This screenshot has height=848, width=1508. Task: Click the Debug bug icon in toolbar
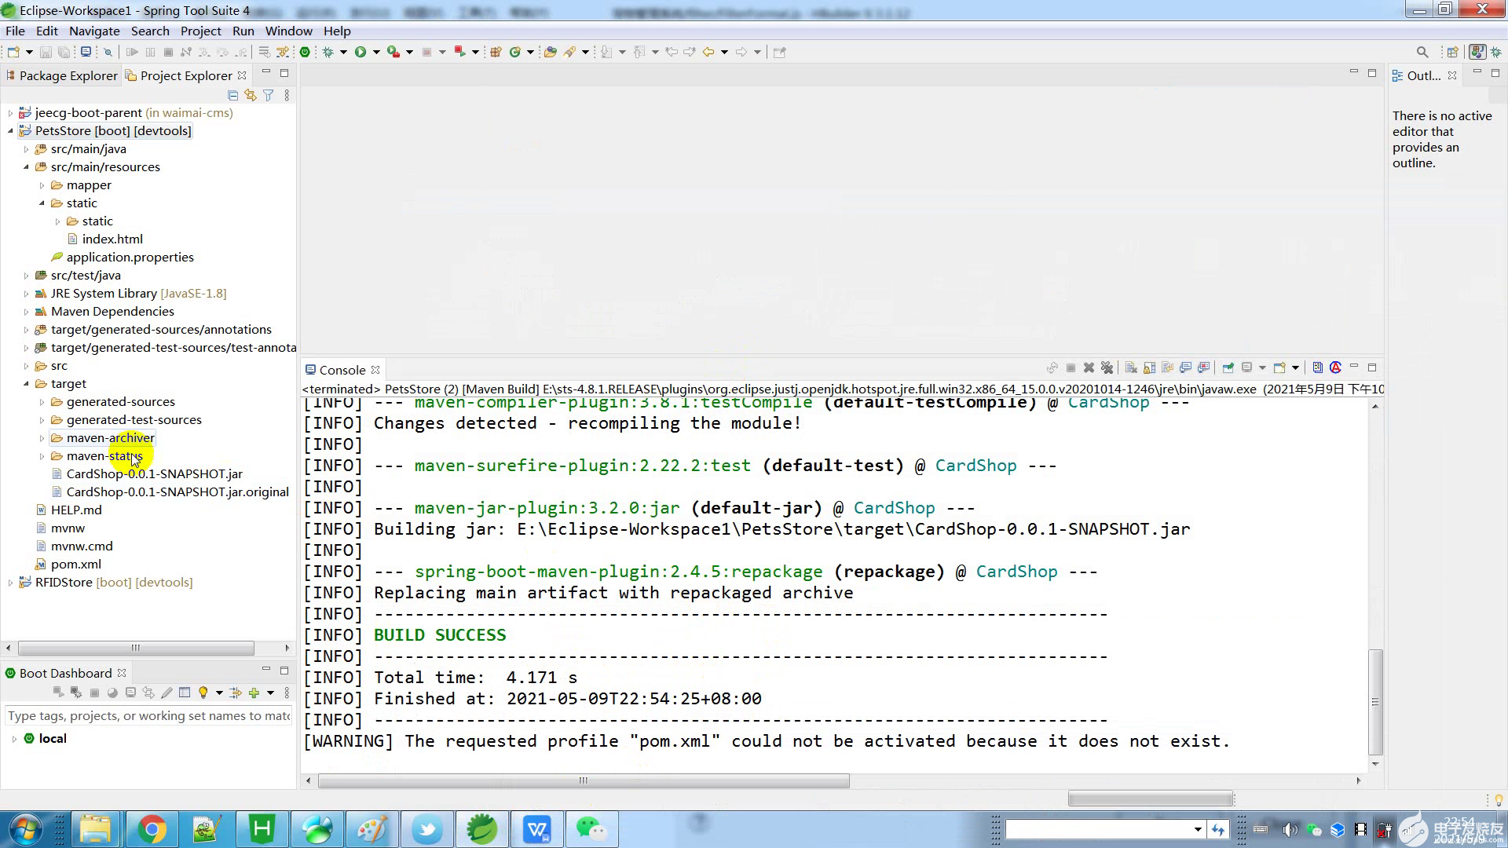click(328, 52)
